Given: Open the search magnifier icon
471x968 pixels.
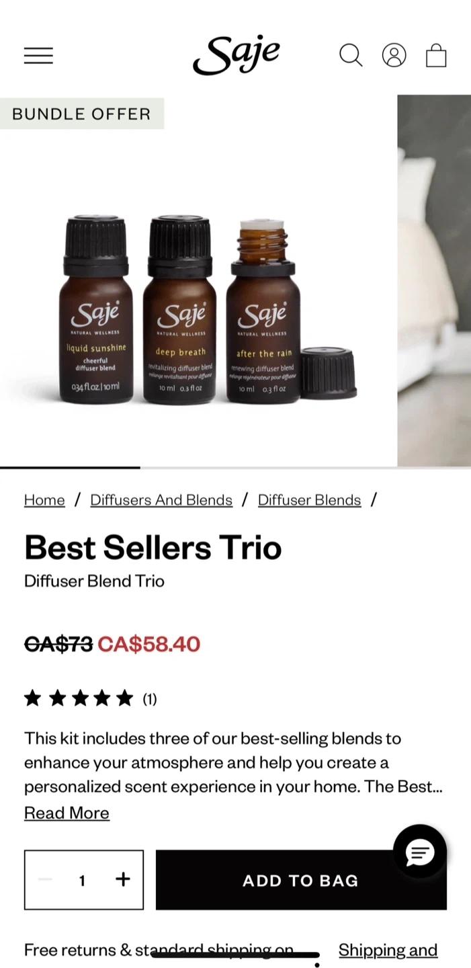Looking at the screenshot, I should [351, 55].
